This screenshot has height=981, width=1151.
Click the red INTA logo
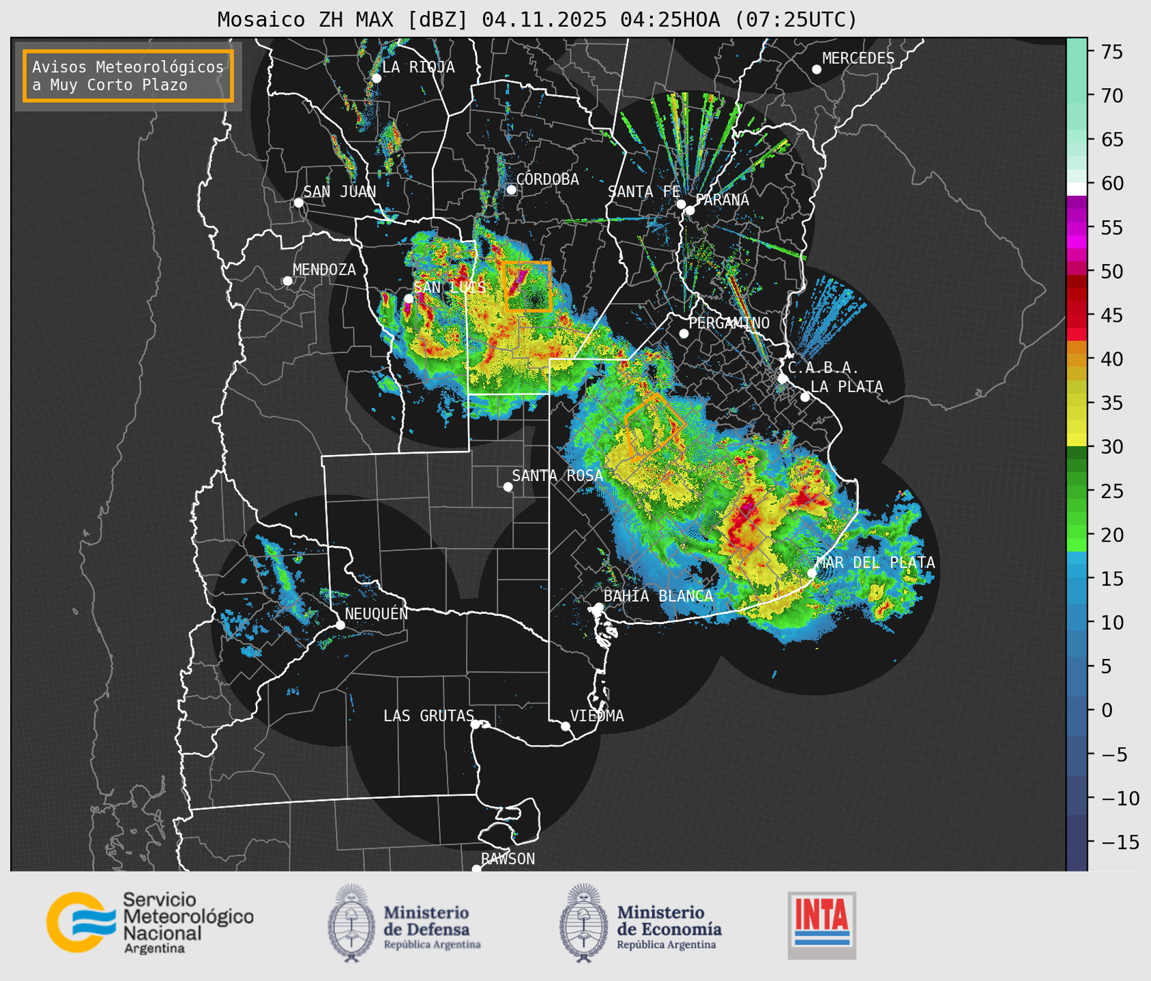821,925
